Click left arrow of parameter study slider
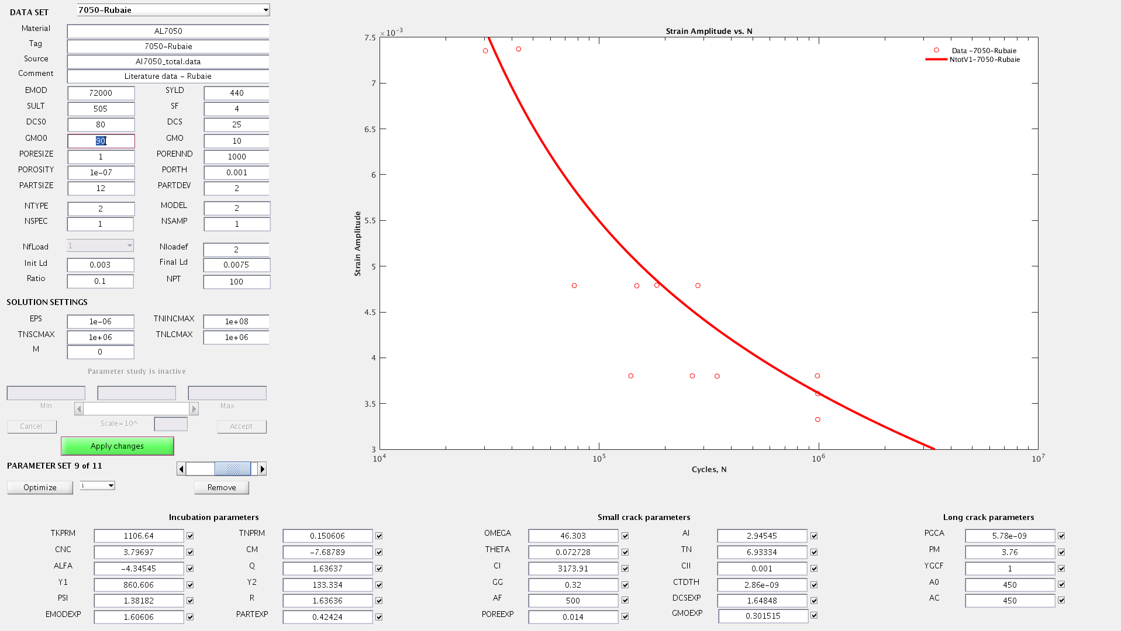This screenshot has height=631, width=1121. tap(79, 409)
